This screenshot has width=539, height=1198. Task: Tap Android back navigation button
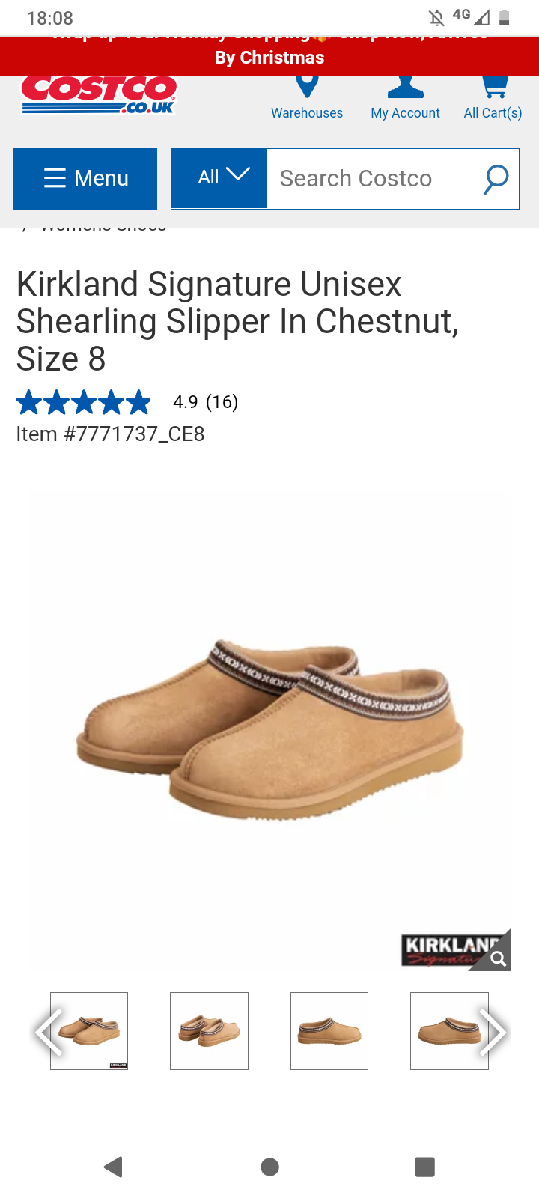point(114,1167)
